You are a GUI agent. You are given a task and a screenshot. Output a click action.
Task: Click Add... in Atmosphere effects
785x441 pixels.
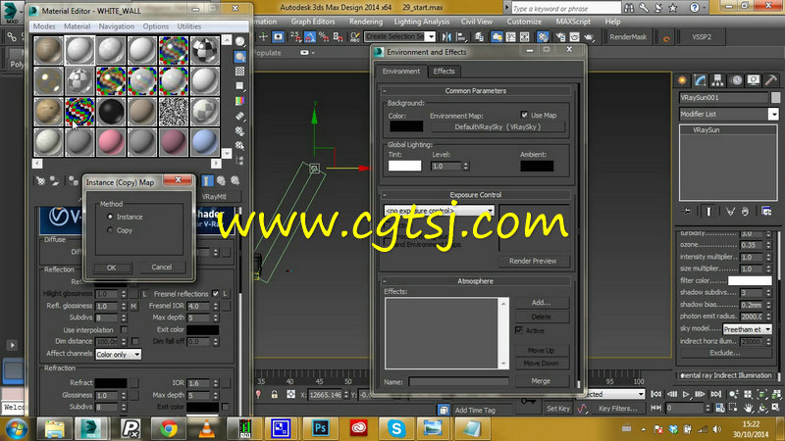[542, 303]
